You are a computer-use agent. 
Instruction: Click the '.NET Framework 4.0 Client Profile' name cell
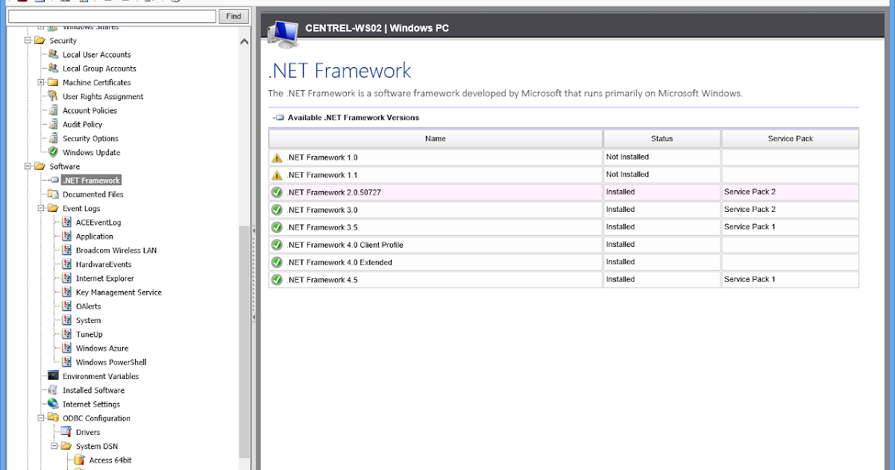[x=436, y=245]
